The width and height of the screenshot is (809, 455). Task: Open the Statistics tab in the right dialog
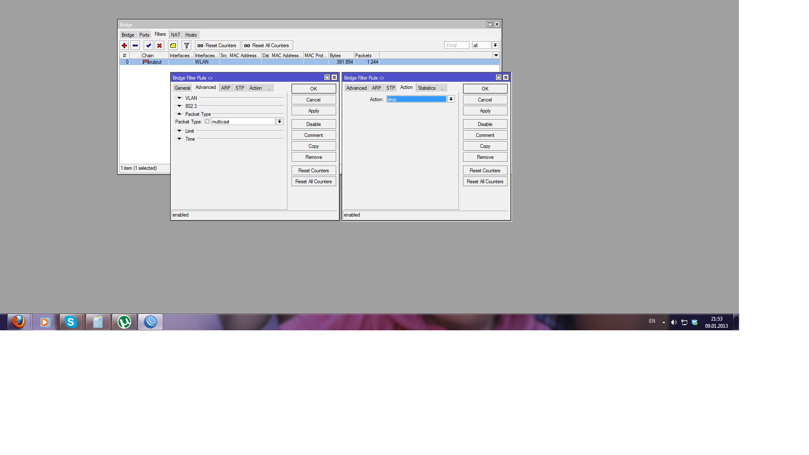tap(426, 88)
